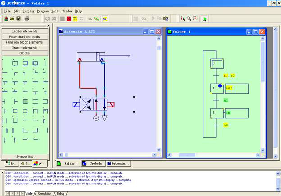Image resolution: width=281 pixels, height=196 pixels.
Task: Select the filled gray rectangle palette block
Action: [x=25, y=102]
